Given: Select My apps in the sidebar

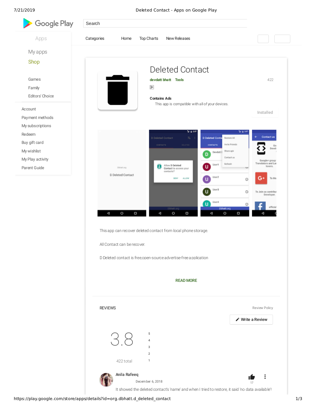Looking at the screenshot, I should point(38,52).
